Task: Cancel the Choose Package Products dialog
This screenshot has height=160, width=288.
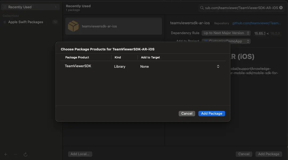Action: pyautogui.click(x=187, y=114)
